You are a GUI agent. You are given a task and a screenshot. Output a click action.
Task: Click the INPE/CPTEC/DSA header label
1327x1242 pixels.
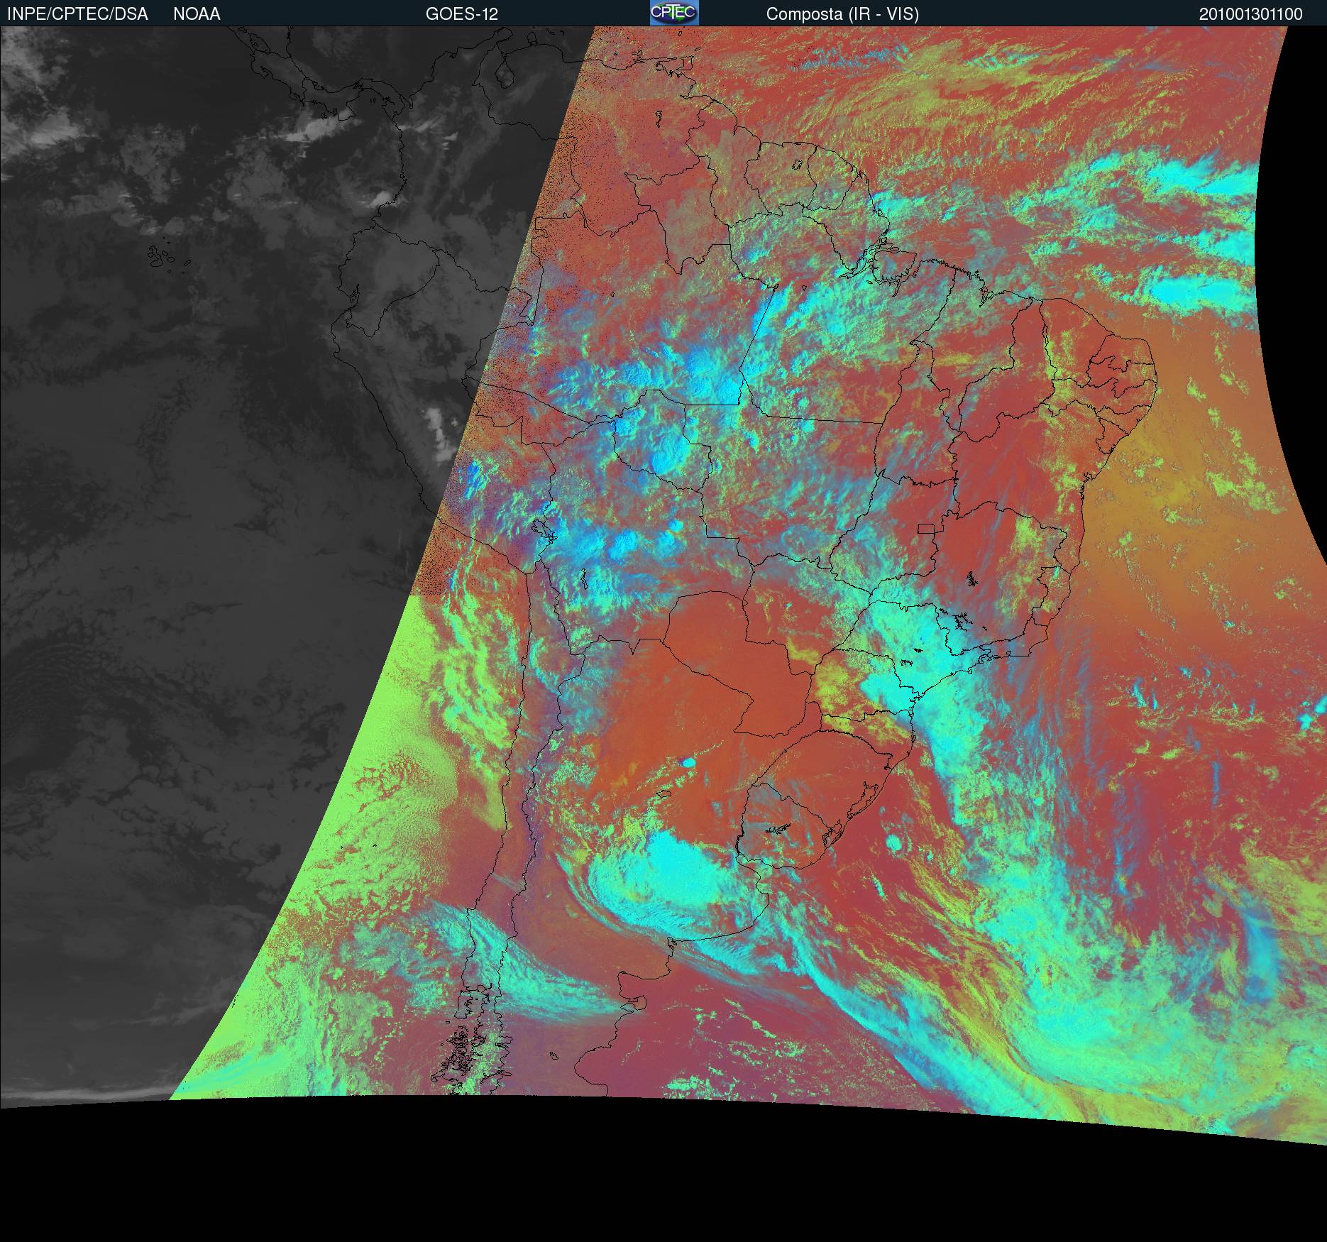(x=77, y=14)
